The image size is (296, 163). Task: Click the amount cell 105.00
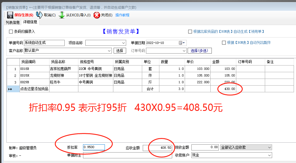[223, 75]
